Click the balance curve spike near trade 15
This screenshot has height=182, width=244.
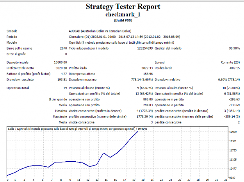click(103, 153)
